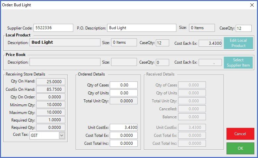Click the 'Received Details' heading
The width and height of the screenshot is (258, 158).
pyautogui.click(x=160, y=74)
